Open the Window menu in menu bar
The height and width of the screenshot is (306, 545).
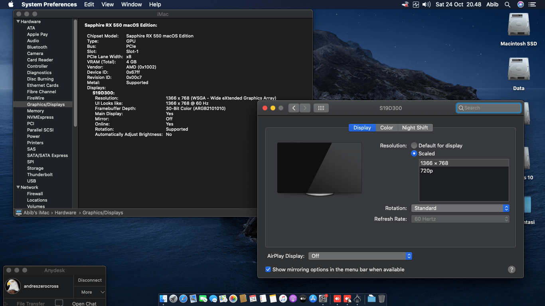pos(131,4)
